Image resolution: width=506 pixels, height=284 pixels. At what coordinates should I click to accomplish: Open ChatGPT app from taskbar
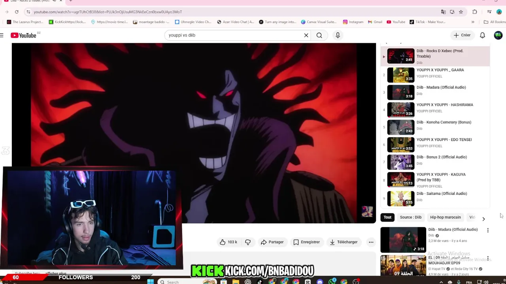pyautogui.click(x=248, y=282)
